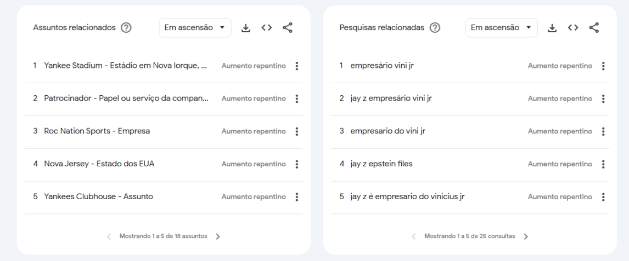
Task: Click 'Aumento repentino' in Yankee Stadium row
Action: click(254, 66)
